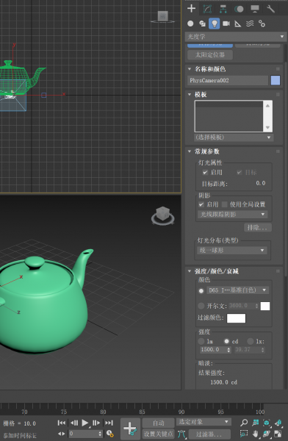288x441 pixels.
Task: Click the 太阳定位器 button
Action: (210, 54)
